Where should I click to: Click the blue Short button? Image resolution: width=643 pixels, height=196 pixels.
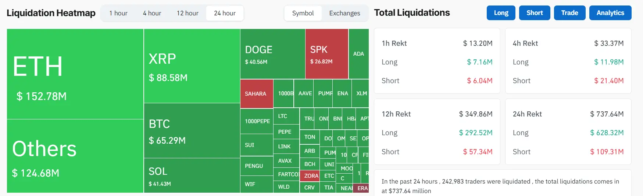535,13
